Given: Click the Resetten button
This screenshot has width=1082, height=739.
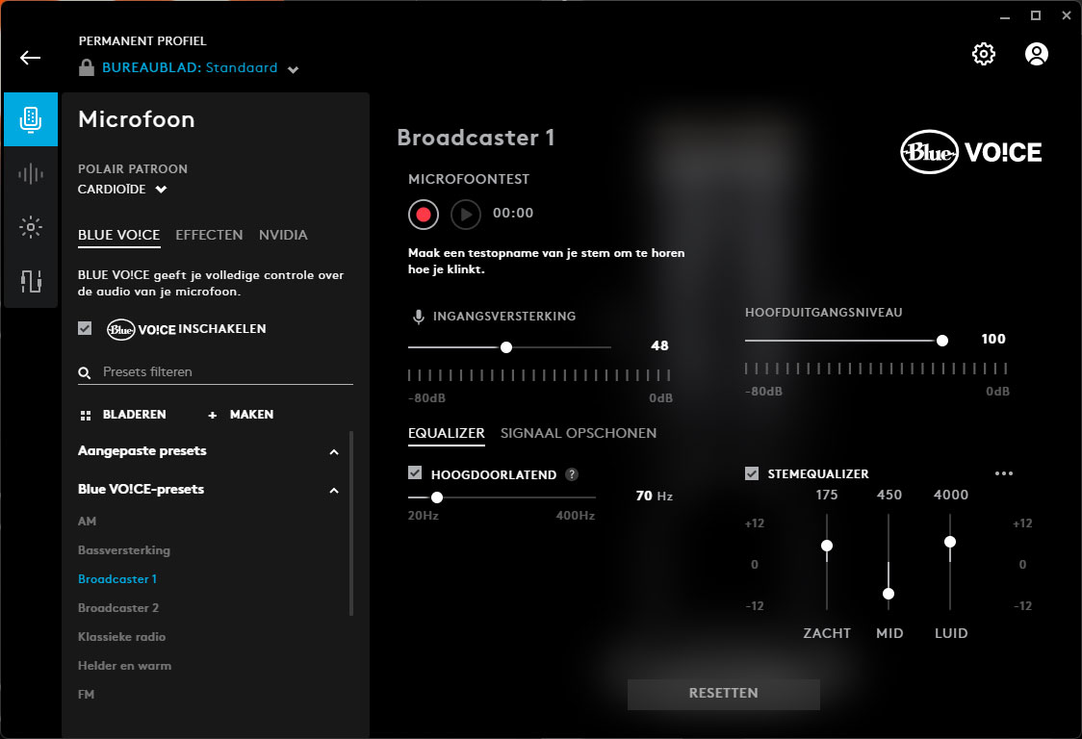Looking at the screenshot, I should pyautogui.click(x=723, y=694).
